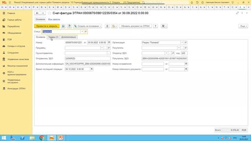This screenshot has height=141, width=251.
Task: Expand the Статус dropdown list
Action: click(x=82, y=31)
